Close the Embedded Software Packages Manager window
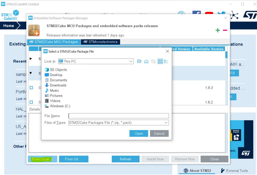 coord(226,18)
